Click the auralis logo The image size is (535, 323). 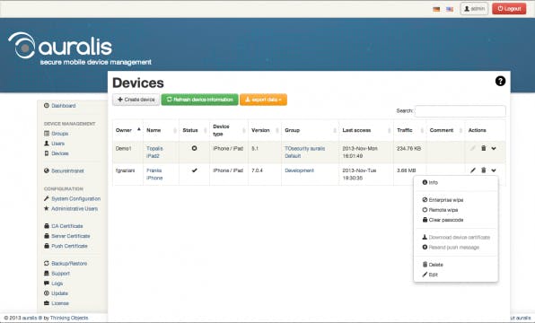coord(80,48)
